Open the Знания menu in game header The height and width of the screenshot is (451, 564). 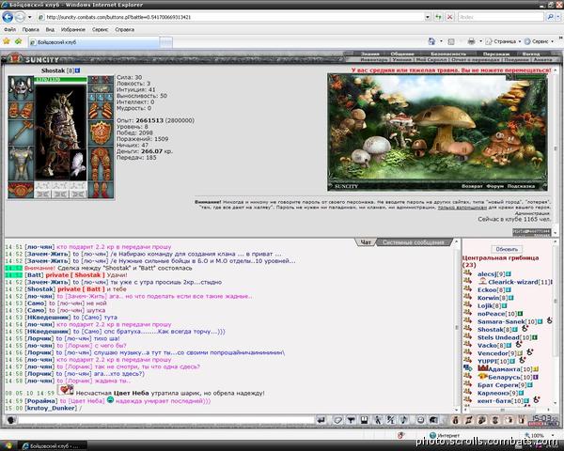pyautogui.click(x=370, y=54)
